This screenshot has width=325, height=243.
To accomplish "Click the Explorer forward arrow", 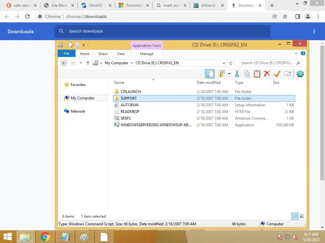I will 73,63.
